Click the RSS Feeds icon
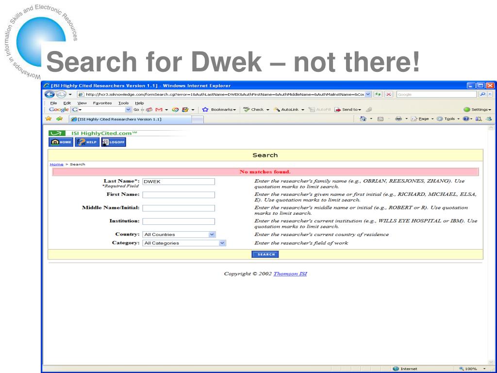 381,119
